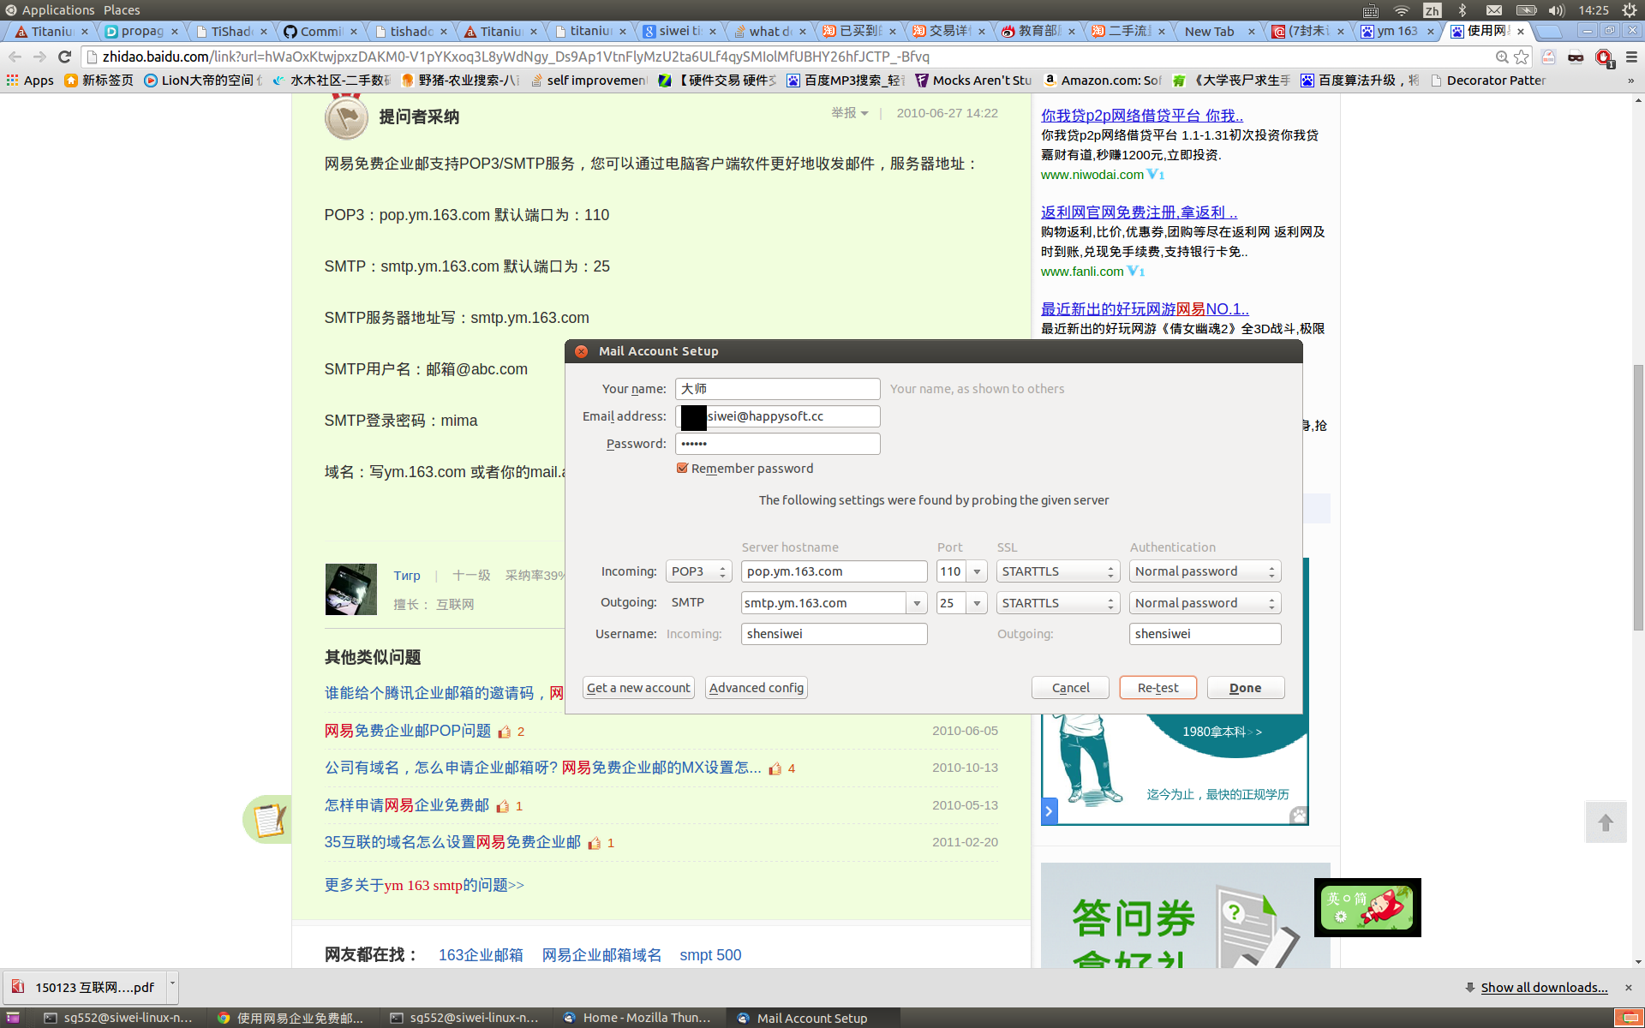Viewport: 1645px width, 1028px height.
Task: Click the Re-test button
Action: pos(1157,687)
